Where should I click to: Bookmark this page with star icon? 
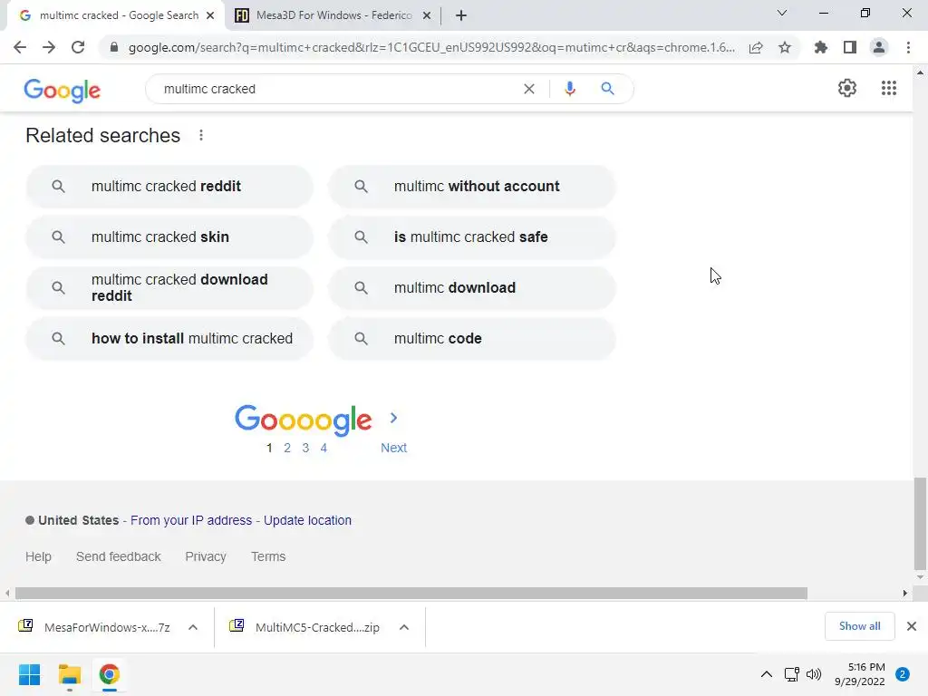point(785,47)
